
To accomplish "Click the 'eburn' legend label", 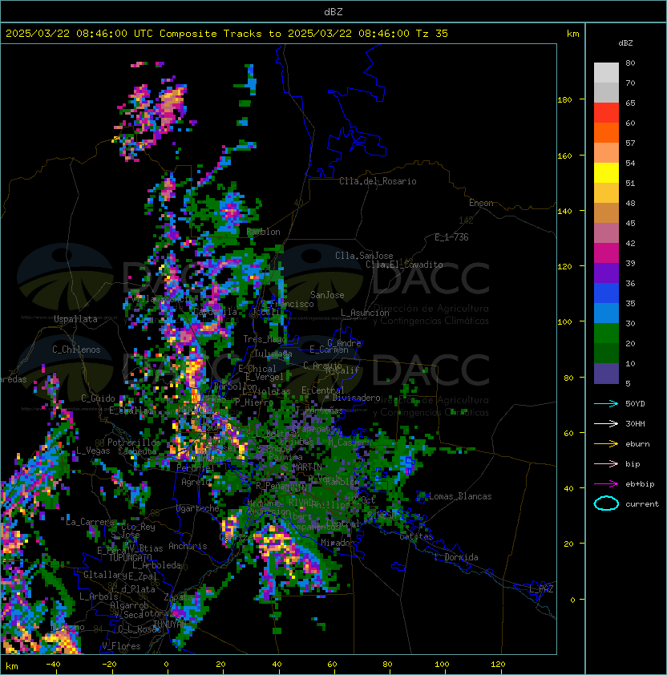I will (x=637, y=444).
